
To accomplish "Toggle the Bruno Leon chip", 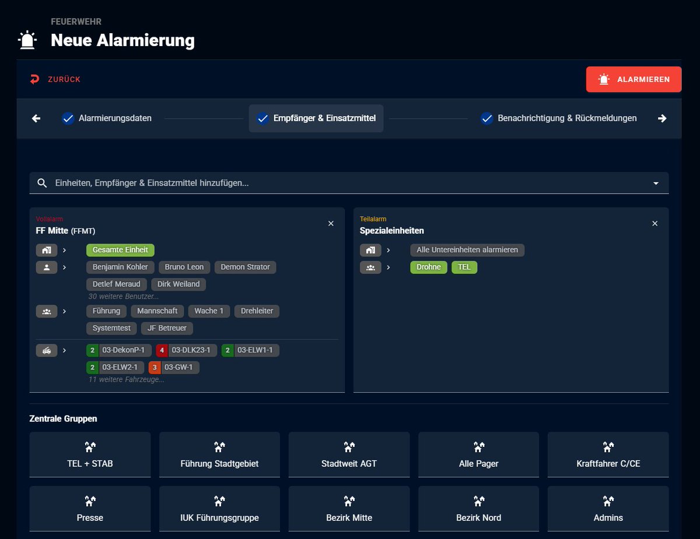I will 184,267.
